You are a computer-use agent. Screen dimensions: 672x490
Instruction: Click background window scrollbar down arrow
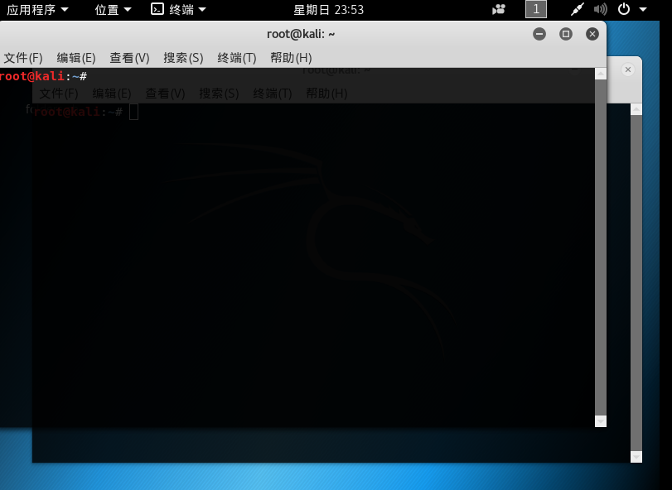tap(636, 457)
